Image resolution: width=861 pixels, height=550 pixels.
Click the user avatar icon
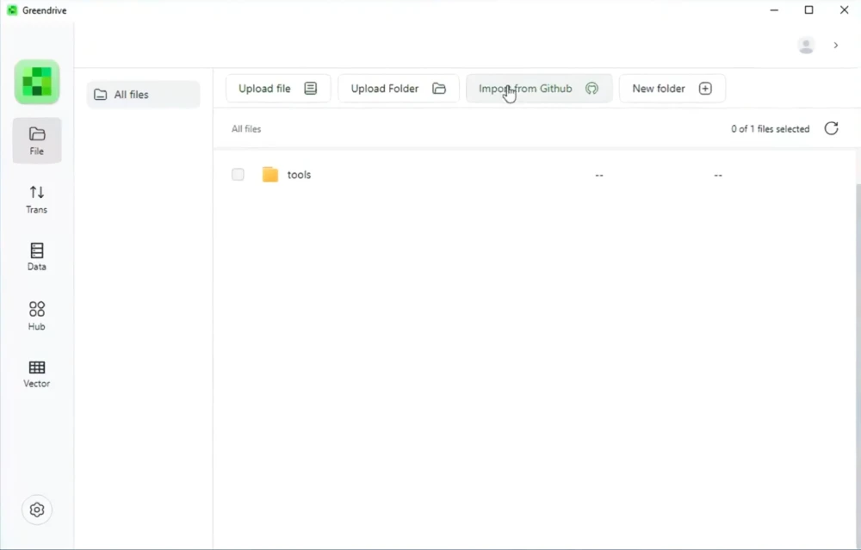point(806,46)
